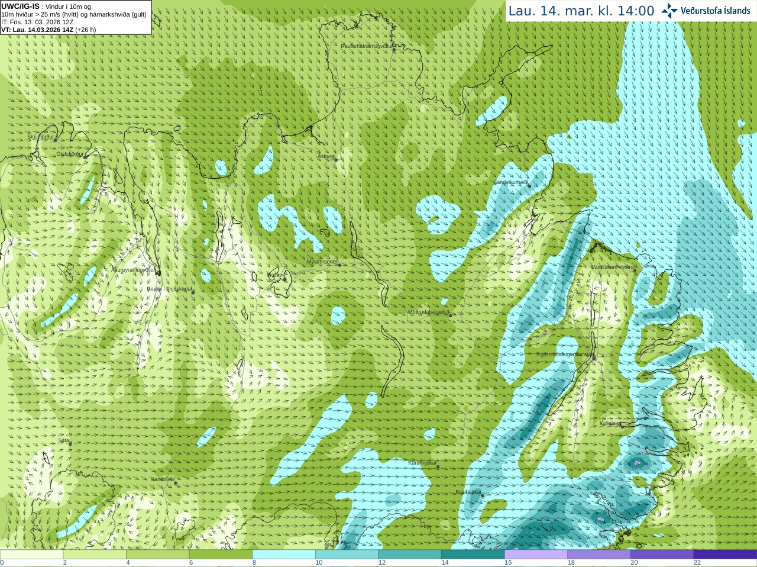Click the 0–2 m/s legend swatch

pyautogui.click(x=32, y=555)
